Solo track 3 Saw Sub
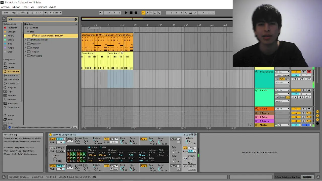Screen dimensions: 322x181 304,72
